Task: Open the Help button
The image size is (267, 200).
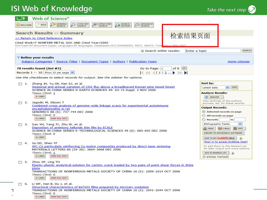Action: 41,25
